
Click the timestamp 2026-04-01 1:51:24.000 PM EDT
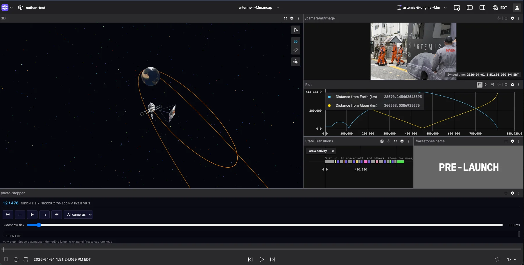pyautogui.click(x=62, y=259)
